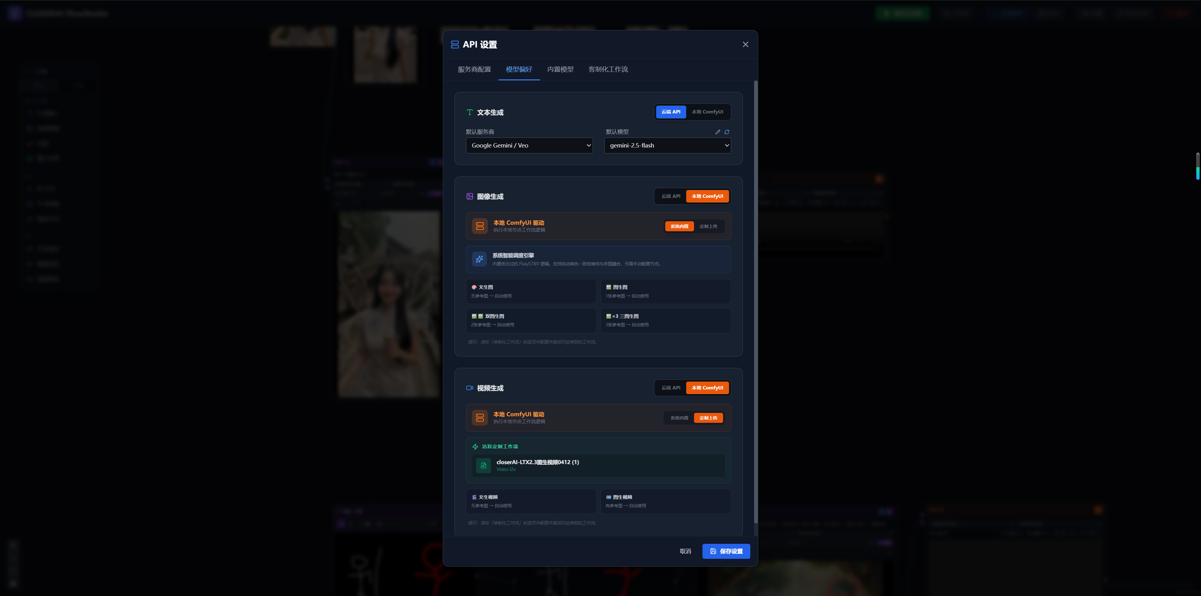
Task: Click the 保存设置 save button
Action: [726, 551]
